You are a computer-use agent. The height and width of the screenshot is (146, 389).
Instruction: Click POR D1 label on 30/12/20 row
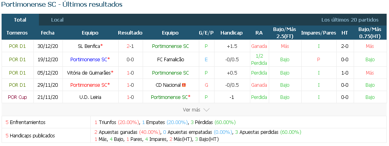click(x=17, y=46)
